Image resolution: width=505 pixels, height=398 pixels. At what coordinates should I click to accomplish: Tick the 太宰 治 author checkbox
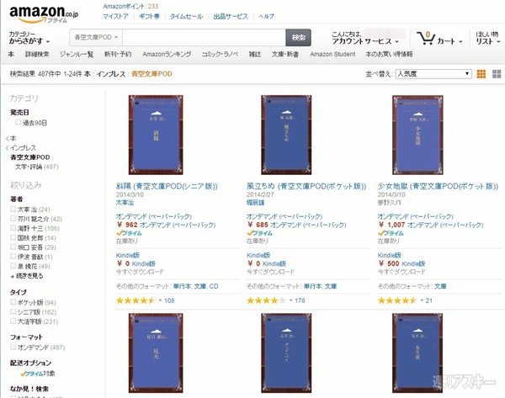(13, 209)
